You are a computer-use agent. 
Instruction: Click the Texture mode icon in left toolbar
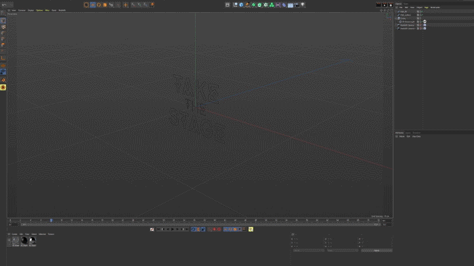tap(3, 27)
